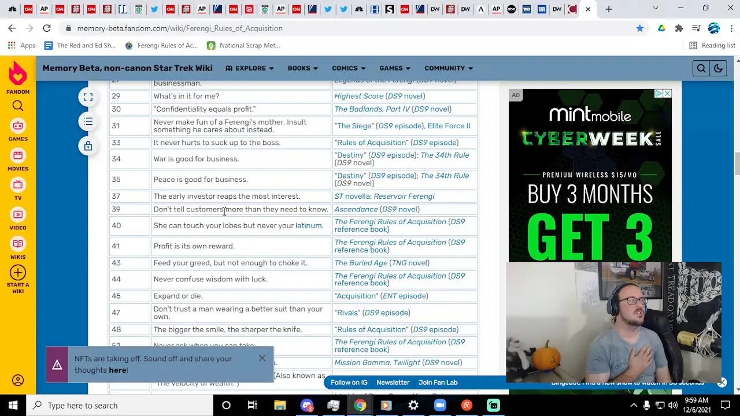Open "Rivals" episode link
Screen dimensions: 740x416
[348, 313]
